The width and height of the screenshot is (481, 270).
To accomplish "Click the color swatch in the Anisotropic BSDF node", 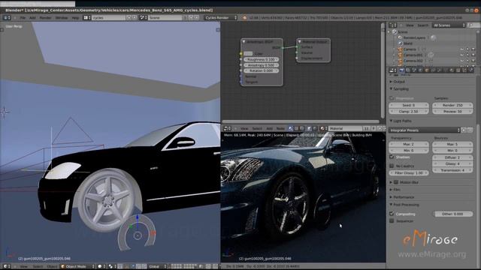I will (x=248, y=53).
